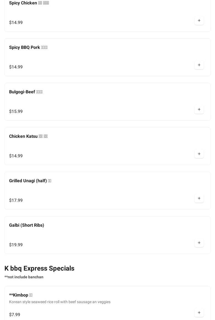
Task: Select the Kimbop item name
Action: pos(21,295)
